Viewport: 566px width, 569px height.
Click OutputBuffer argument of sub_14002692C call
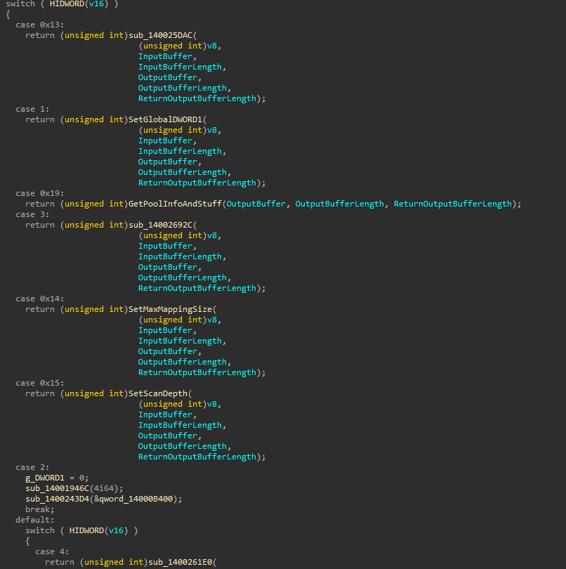(x=168, y=267)
